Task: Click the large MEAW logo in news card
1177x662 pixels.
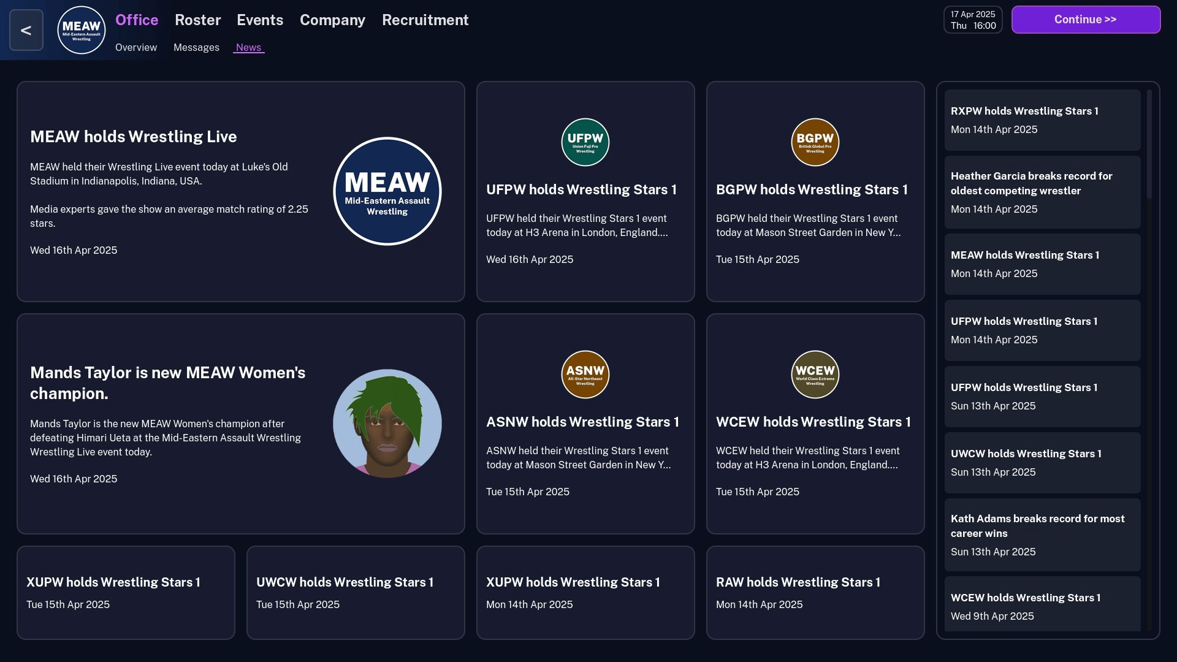Action: coord(387,191)
